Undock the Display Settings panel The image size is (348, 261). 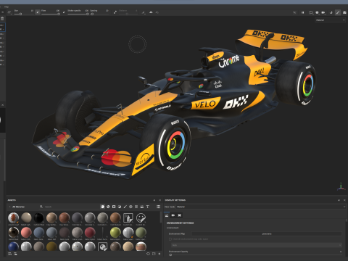tap(339, 200)
